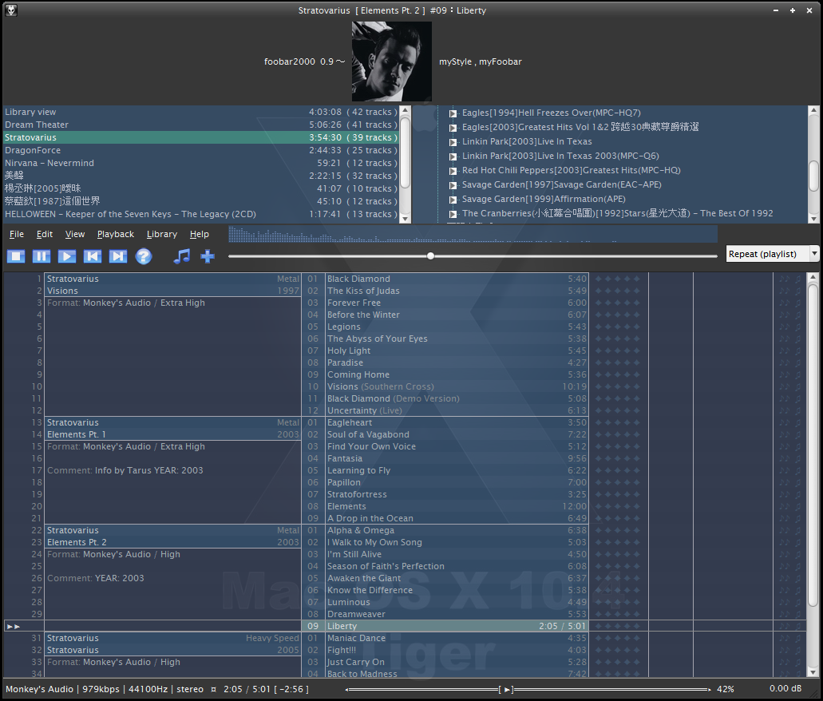The height and width of the screenshot is (701, 823).
Task: Click the album art thumbnail
Action: [x=392, y=61]
